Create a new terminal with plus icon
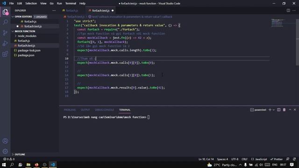 coord(270,110)
